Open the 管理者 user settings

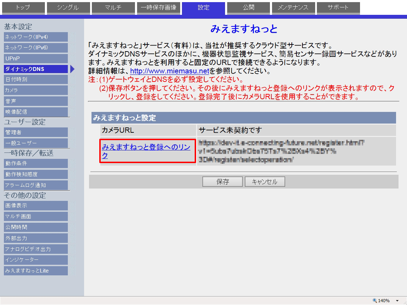36,132
